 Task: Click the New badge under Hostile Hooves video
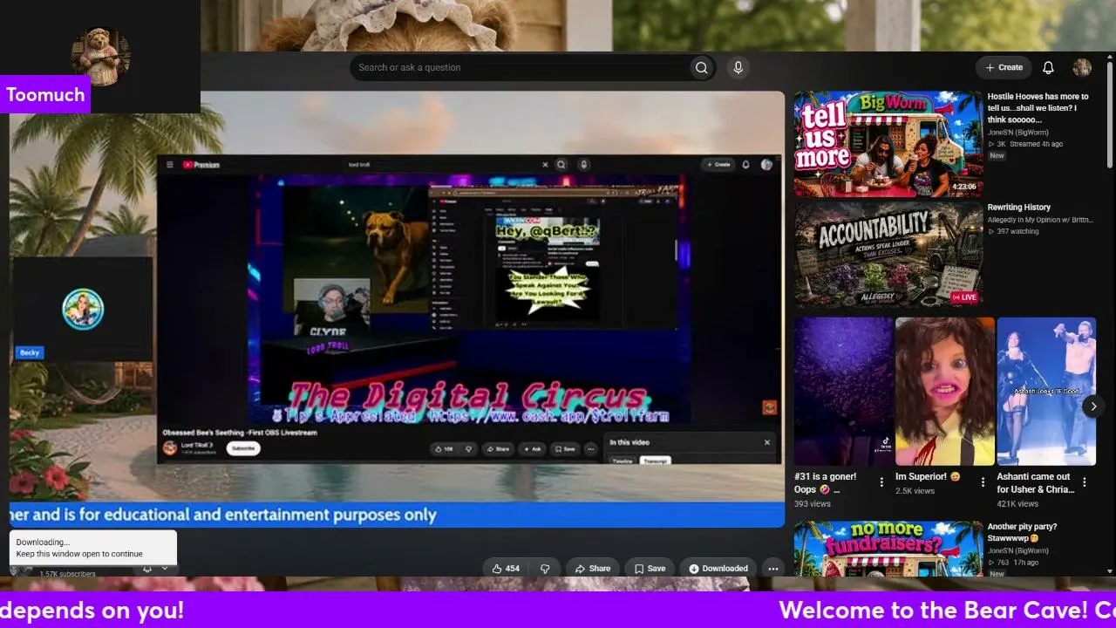(x=997, y=155)
